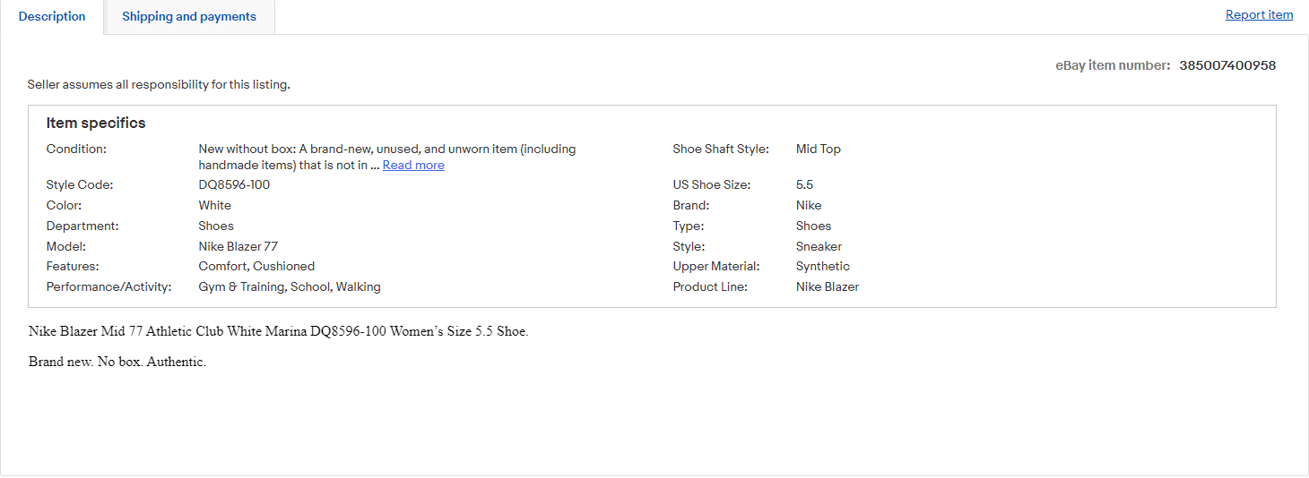1309x478 pixels.
Task: Click the Performance/Activity label
Action: pyautogui.click(x=108, y=287)
